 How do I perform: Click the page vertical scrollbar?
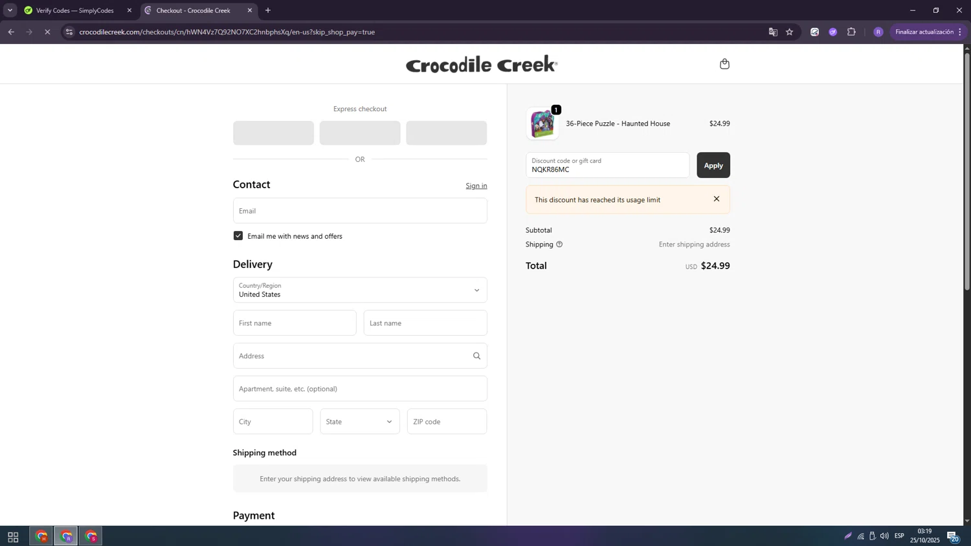pos(967,171)
